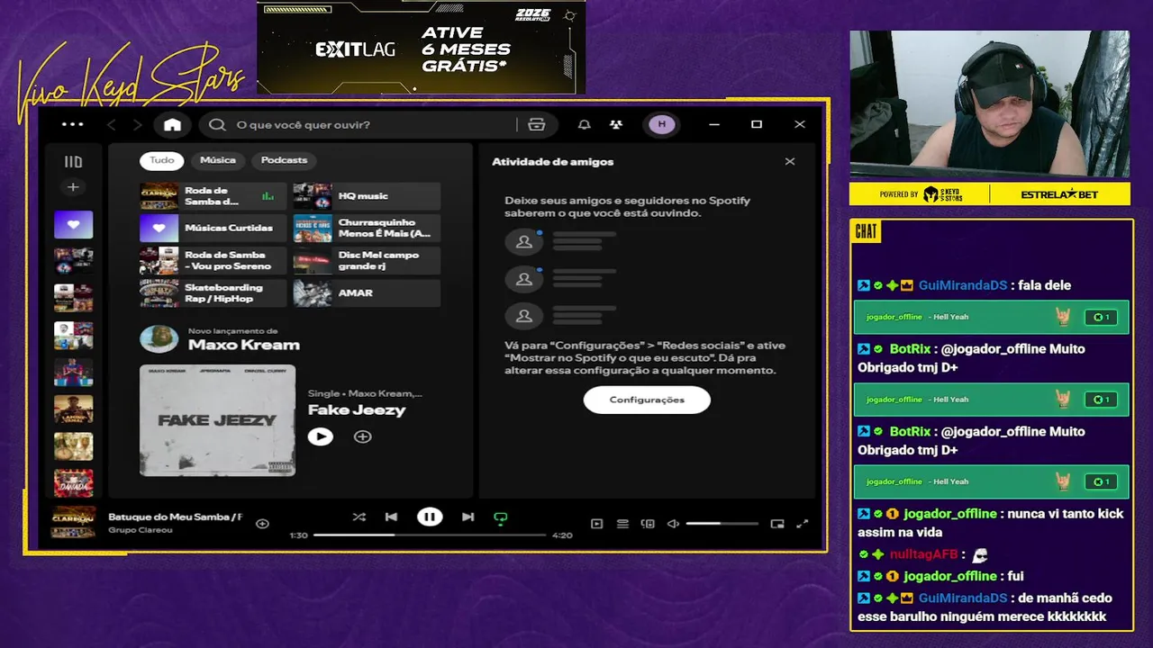
Task: Open Liked Songs heart in sidebar
Action: click(73, 224)
